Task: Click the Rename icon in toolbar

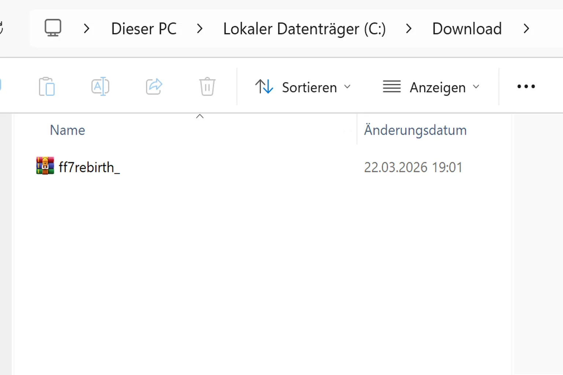Action: (x=100, y=86)
